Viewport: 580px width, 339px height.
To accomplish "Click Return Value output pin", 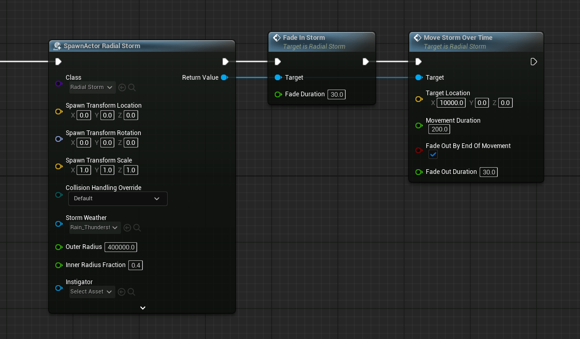I will pos(224,77).
